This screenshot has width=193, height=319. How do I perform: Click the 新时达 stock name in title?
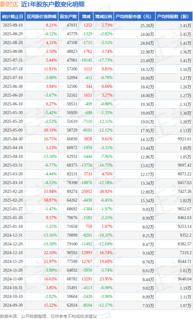click(9, 4)
